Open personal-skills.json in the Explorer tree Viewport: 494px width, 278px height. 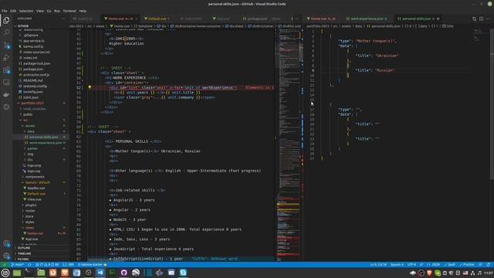pyautogui.click(x=43, y=137)
